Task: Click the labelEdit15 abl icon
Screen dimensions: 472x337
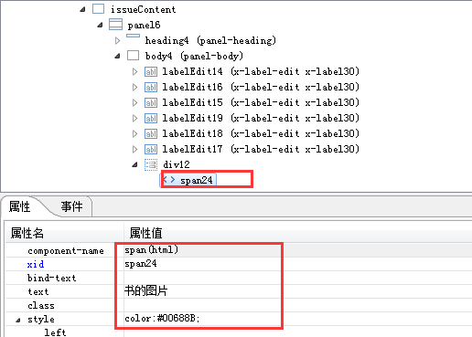Action: pyautogui.click(x=151, y=102)
